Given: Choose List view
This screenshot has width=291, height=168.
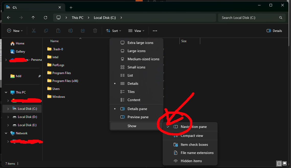Looking at the screenshot, I should [136, 75].
